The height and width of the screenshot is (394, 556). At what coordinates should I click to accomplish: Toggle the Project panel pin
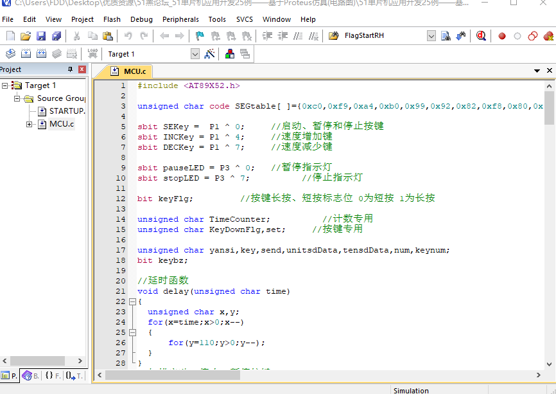(70, 69)
